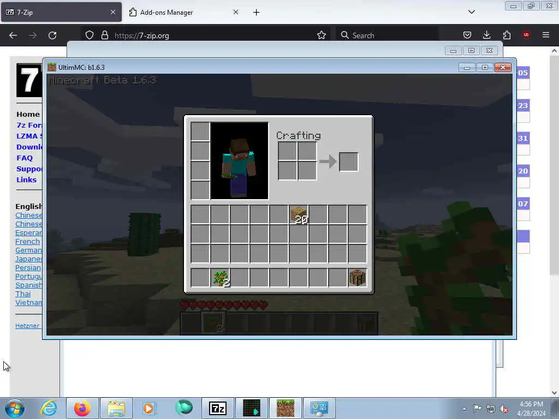Minimize the UltimMC b1.6.3 window

pyautogui.click(x=467, y=67)
